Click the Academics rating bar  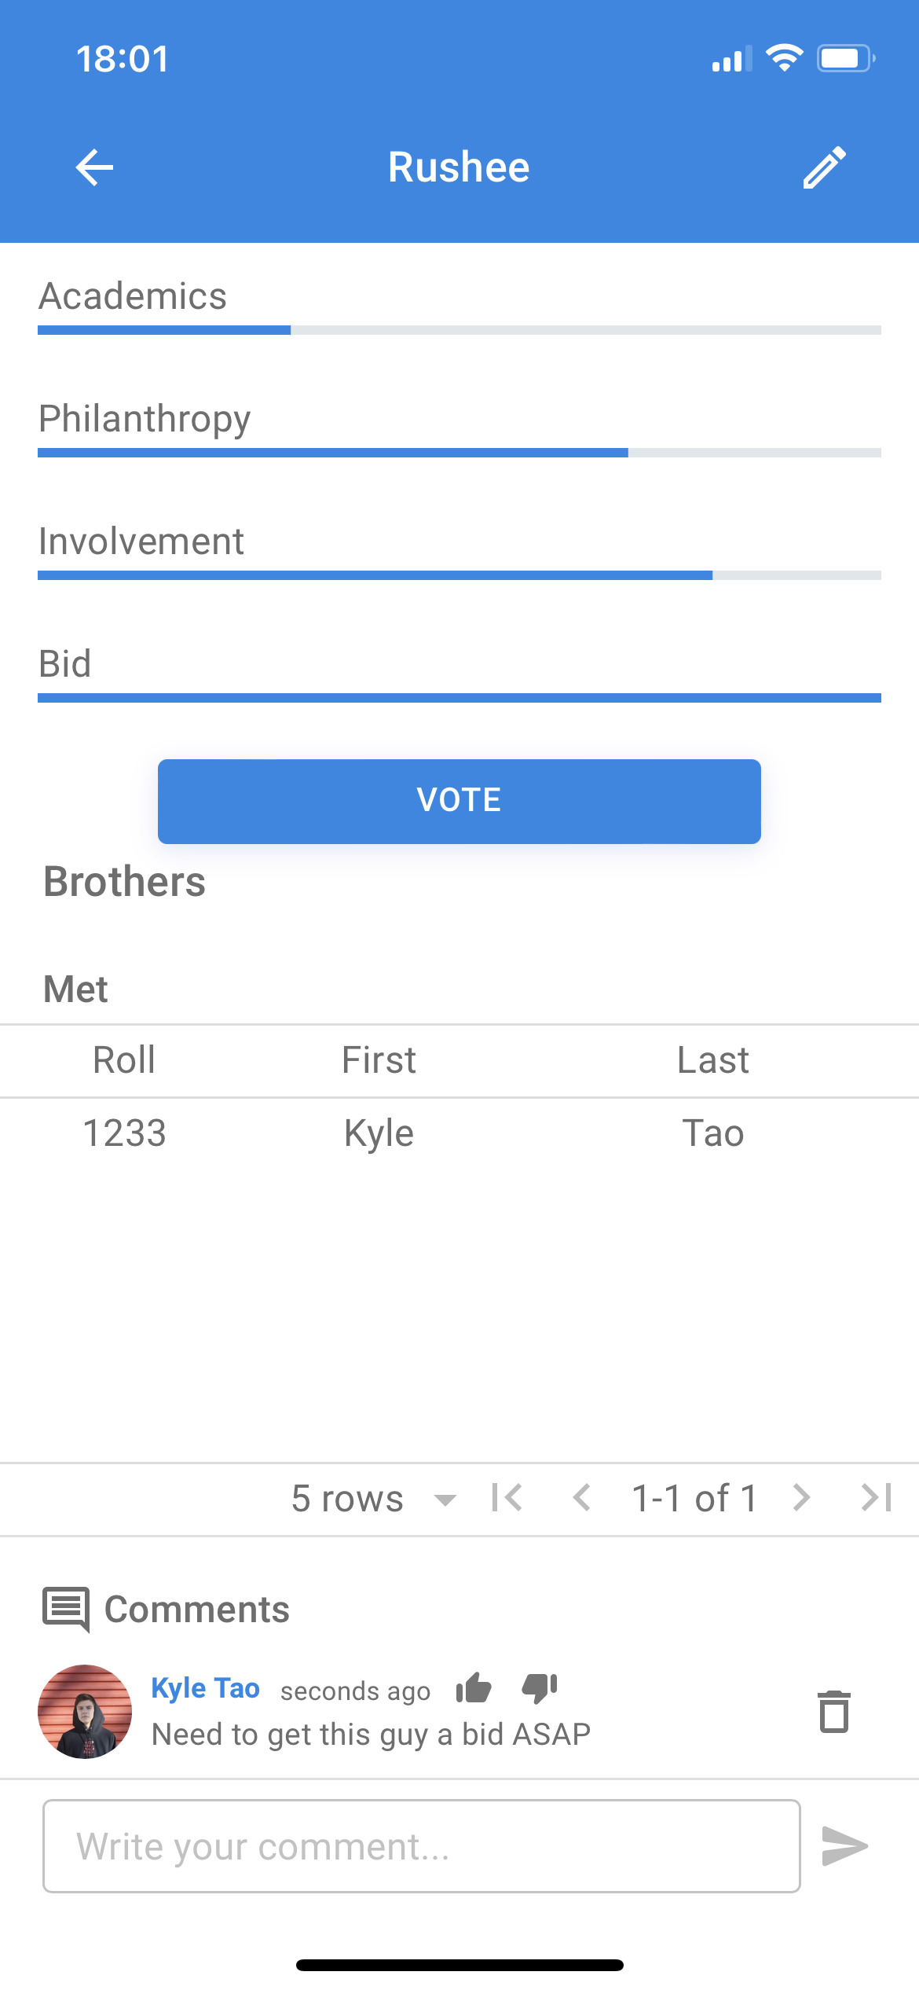pos(459,331)
